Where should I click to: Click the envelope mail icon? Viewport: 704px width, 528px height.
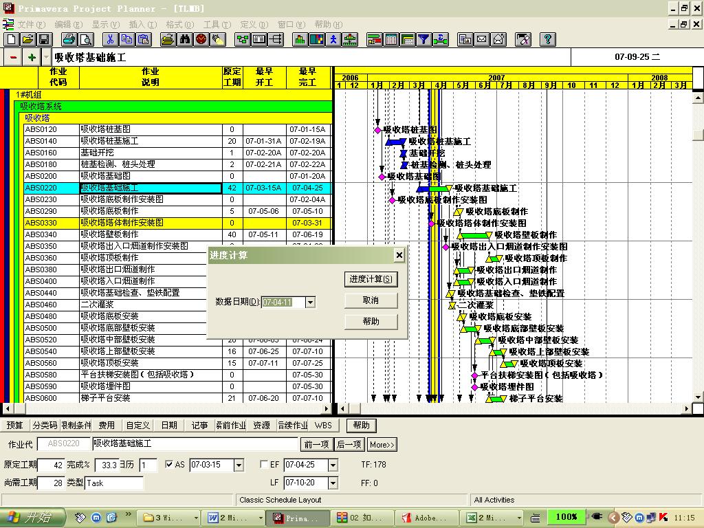point(482,39)
